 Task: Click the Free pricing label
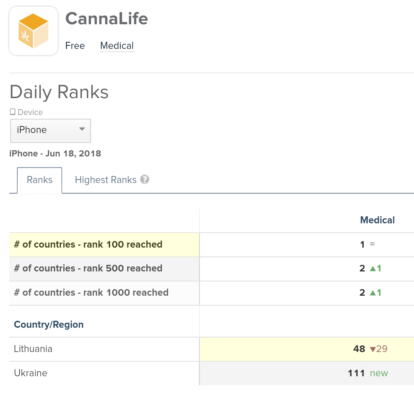tap(75, 45)
